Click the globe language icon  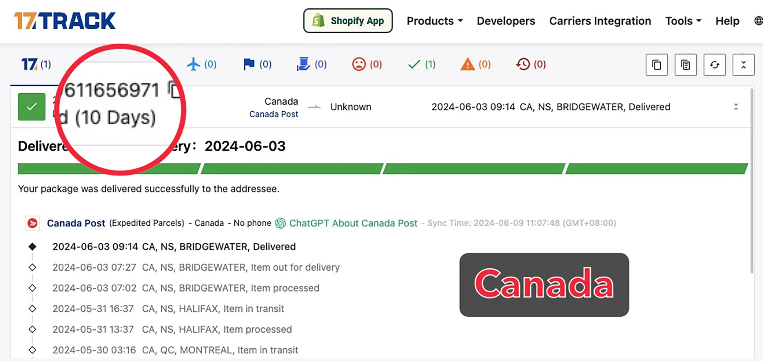[758, 21]
